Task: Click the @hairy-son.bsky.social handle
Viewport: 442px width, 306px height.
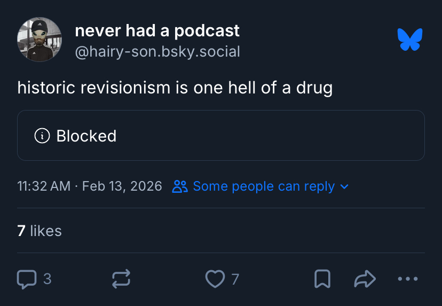Action: point(157,52)
